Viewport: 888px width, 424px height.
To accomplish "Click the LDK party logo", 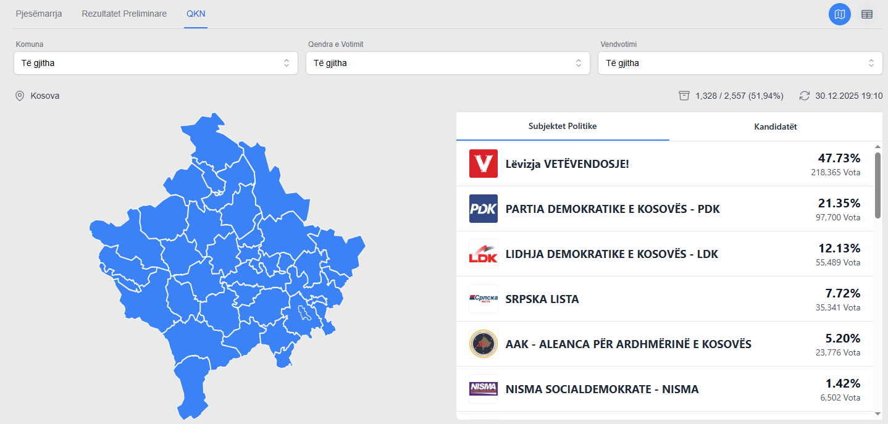I will (x=483, y=254).
